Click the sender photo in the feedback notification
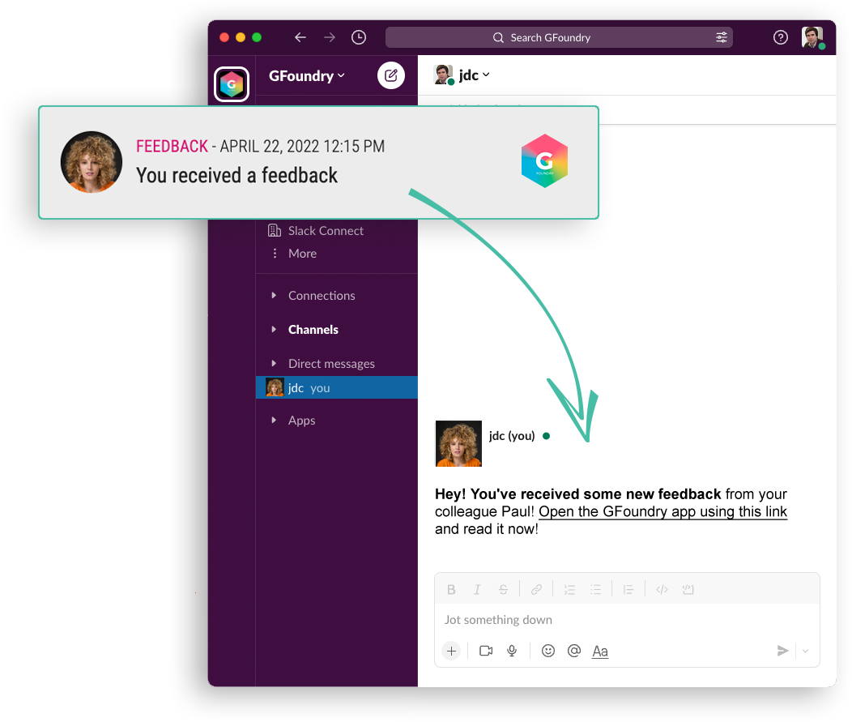The width and height of the screenshot is (852, 722). (x=92, y=162)
